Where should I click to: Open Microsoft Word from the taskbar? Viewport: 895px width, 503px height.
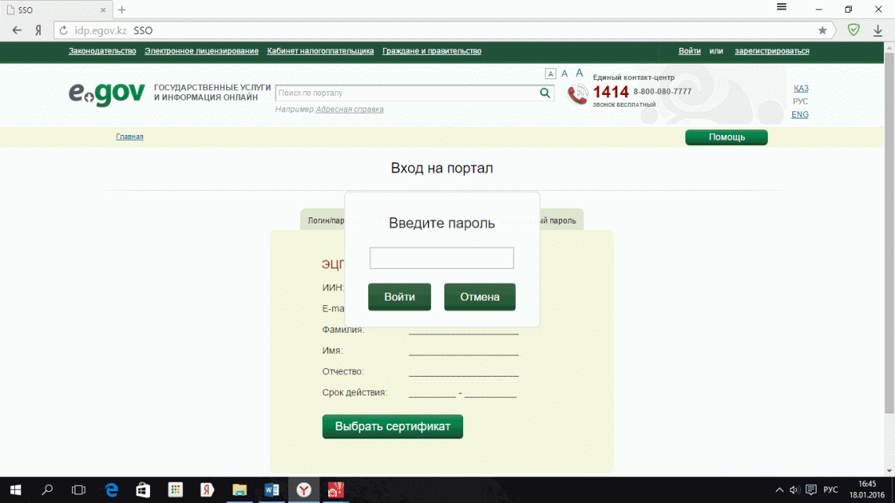[272, 490]
